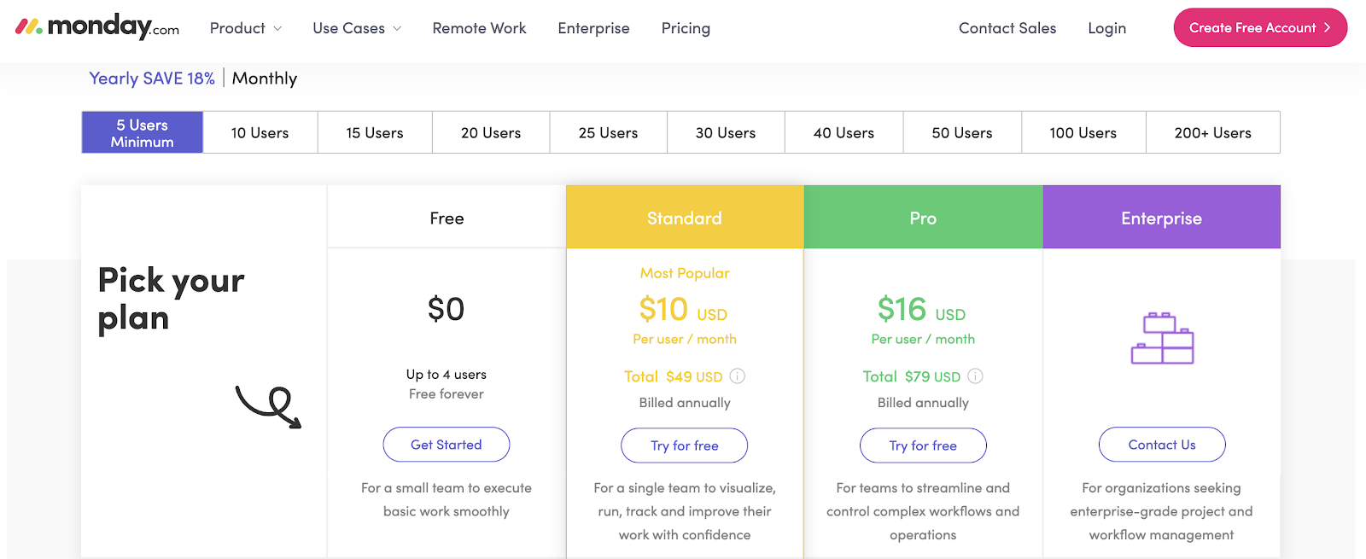Open the Pricing menu item
The height and width of the screenshot is (559, 1366).
pyautogui.click(x=686, y=28)
